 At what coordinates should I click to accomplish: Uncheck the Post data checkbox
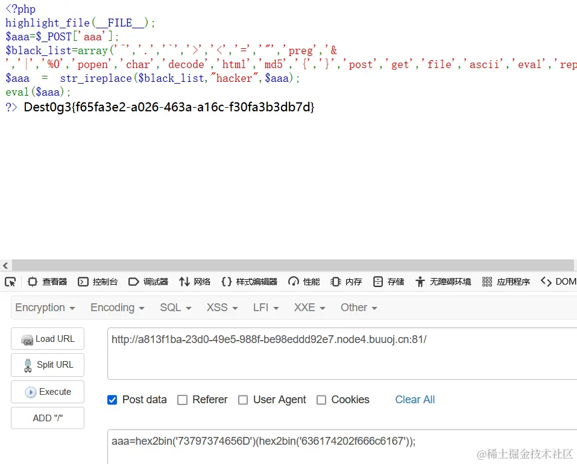pyautogui.click(x=112, y=400)
